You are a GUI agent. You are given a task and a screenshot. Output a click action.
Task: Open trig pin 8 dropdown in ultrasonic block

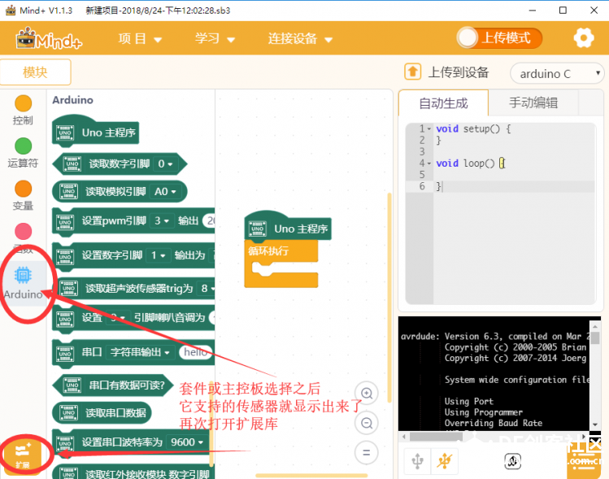(207, 288)
